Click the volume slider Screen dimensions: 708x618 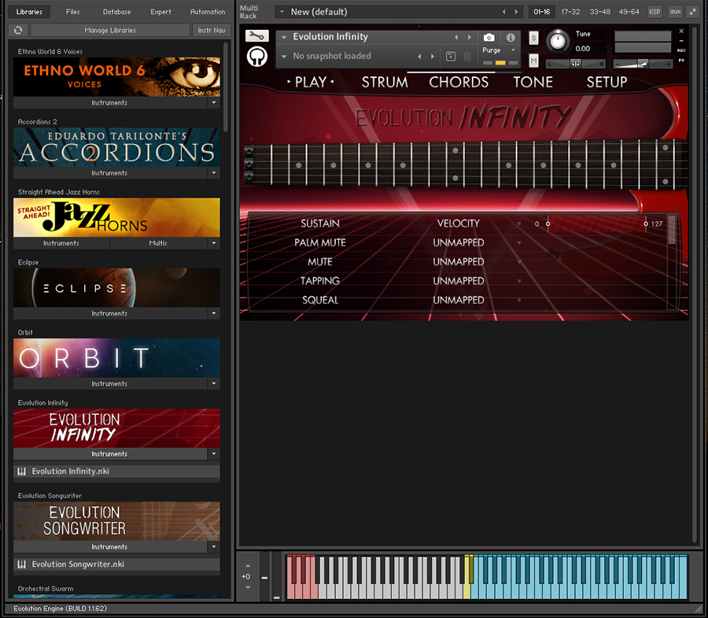click(x=643, y=64)
